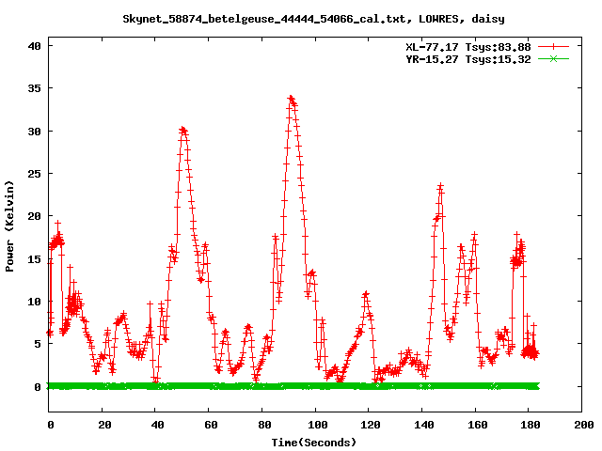Click the x-axis tick label 80

264,425
